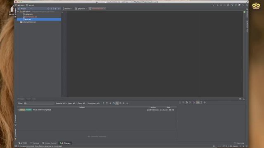Open the TODO tool window tab
This screenshot has width=264, height=148.
(x=23, y=143)
